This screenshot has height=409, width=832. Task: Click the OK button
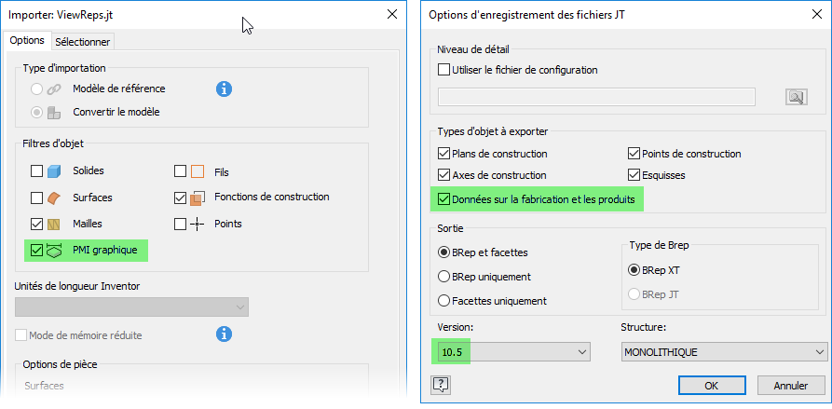[711, 385]
